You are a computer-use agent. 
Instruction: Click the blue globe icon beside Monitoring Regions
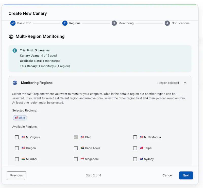[x=15, y=83]
